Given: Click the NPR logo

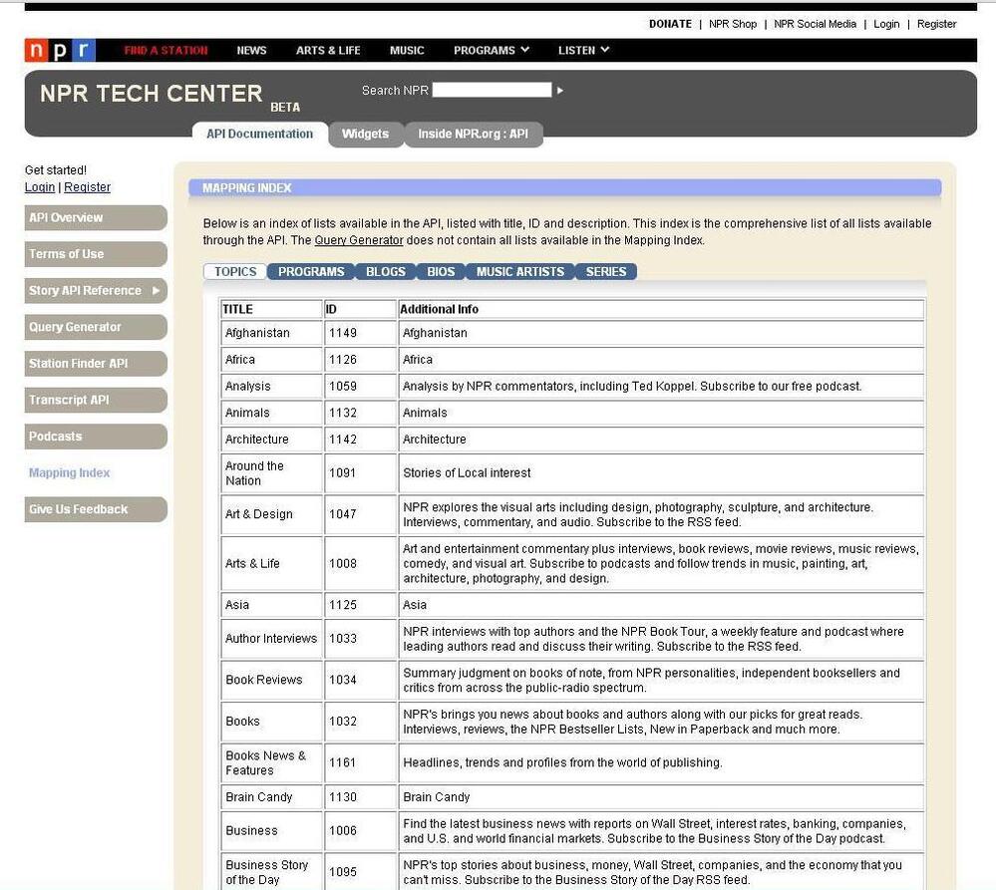Looking at the screenshot, I should [x=61, y=50].
